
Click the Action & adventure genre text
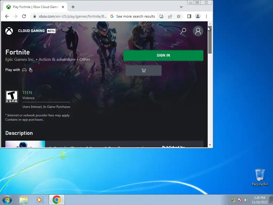pos(57,60)
